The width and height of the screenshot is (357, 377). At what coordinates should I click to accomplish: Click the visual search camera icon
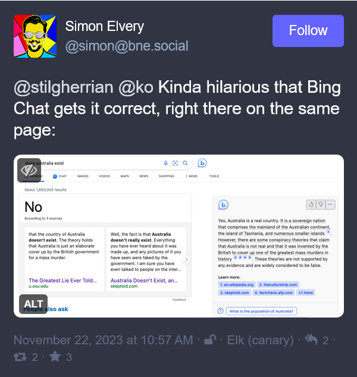tap(176, 164)
